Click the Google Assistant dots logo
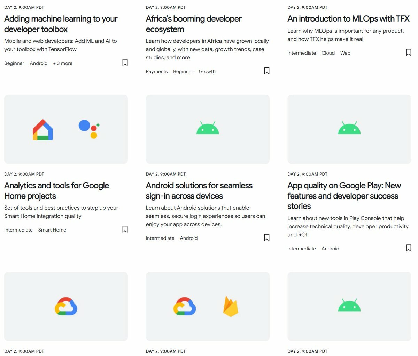Screen dimensions: 418x356 [x=89, y=129]
